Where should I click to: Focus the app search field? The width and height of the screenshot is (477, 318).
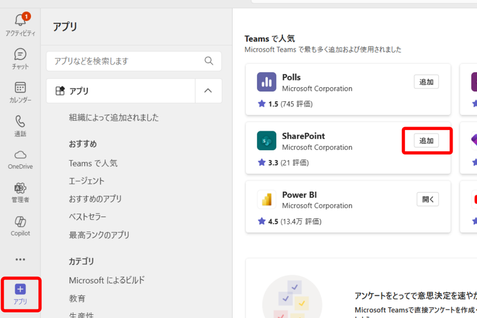tap(134, 61)
